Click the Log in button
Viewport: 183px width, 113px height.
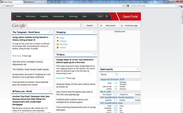pos(100,16)
